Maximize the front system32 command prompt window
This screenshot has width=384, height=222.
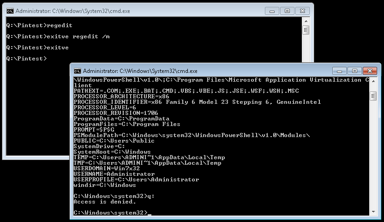[x=354, y=71]
